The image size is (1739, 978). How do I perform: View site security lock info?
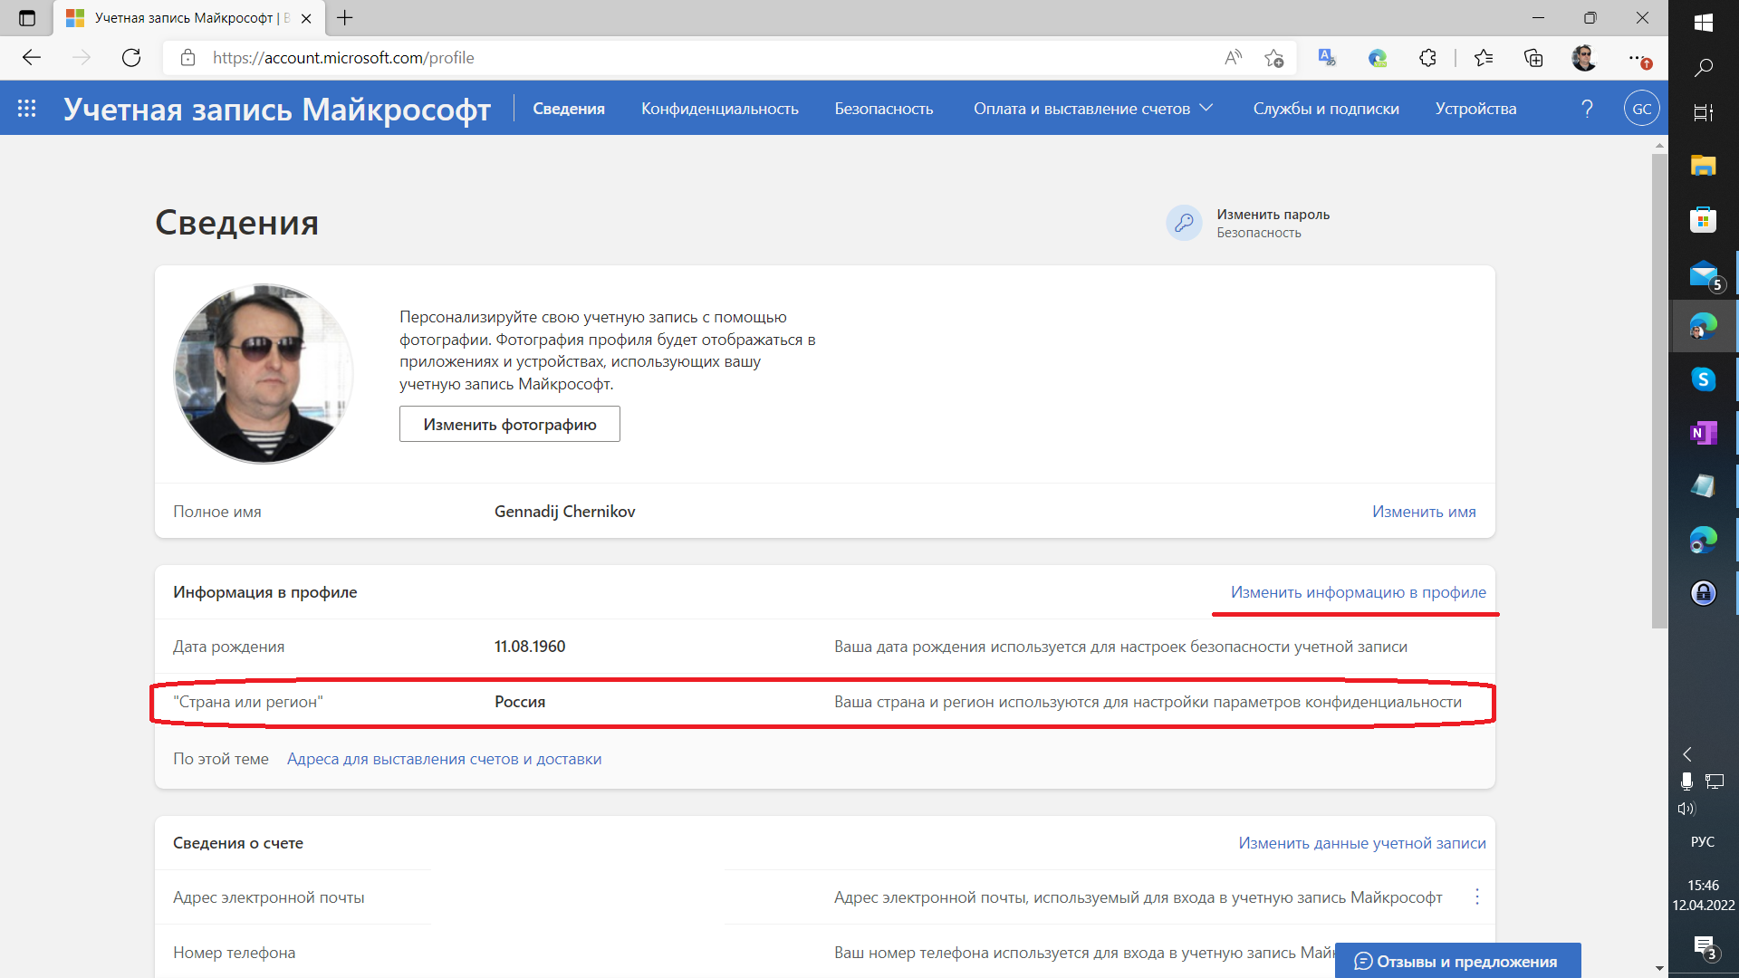click(x=187, y=58)
